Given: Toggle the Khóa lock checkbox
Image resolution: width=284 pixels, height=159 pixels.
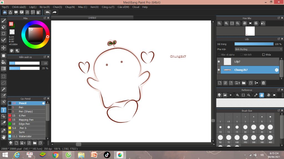Looking at the screenshot, I should [263, 55].
